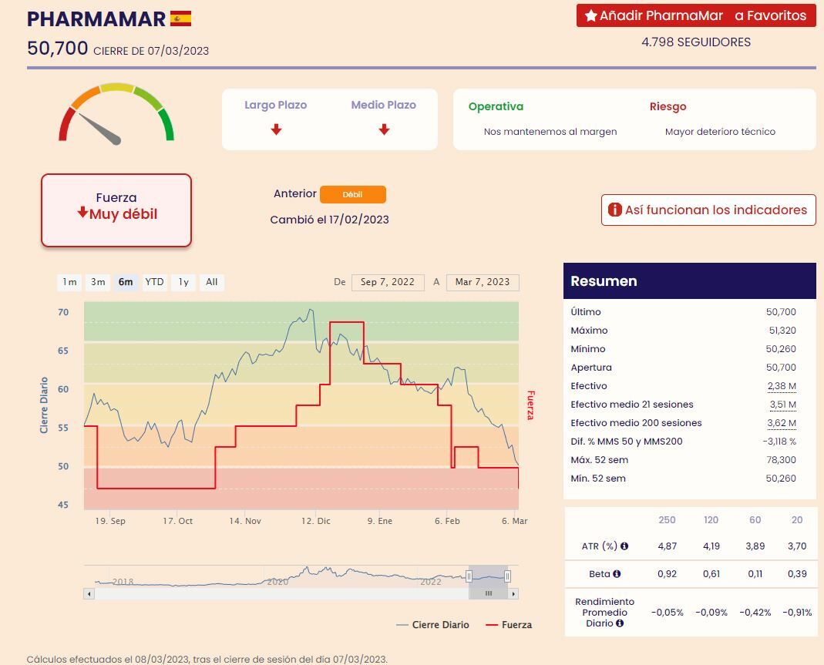The image size is (824, 665).
Task: Click the 4.798 SEGUIDORES count
Action: tap(696, 42)
